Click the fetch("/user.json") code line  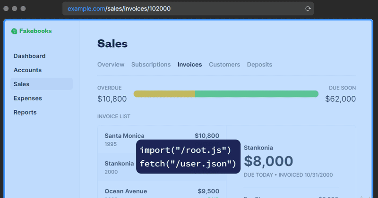click(x=188, y=164)
